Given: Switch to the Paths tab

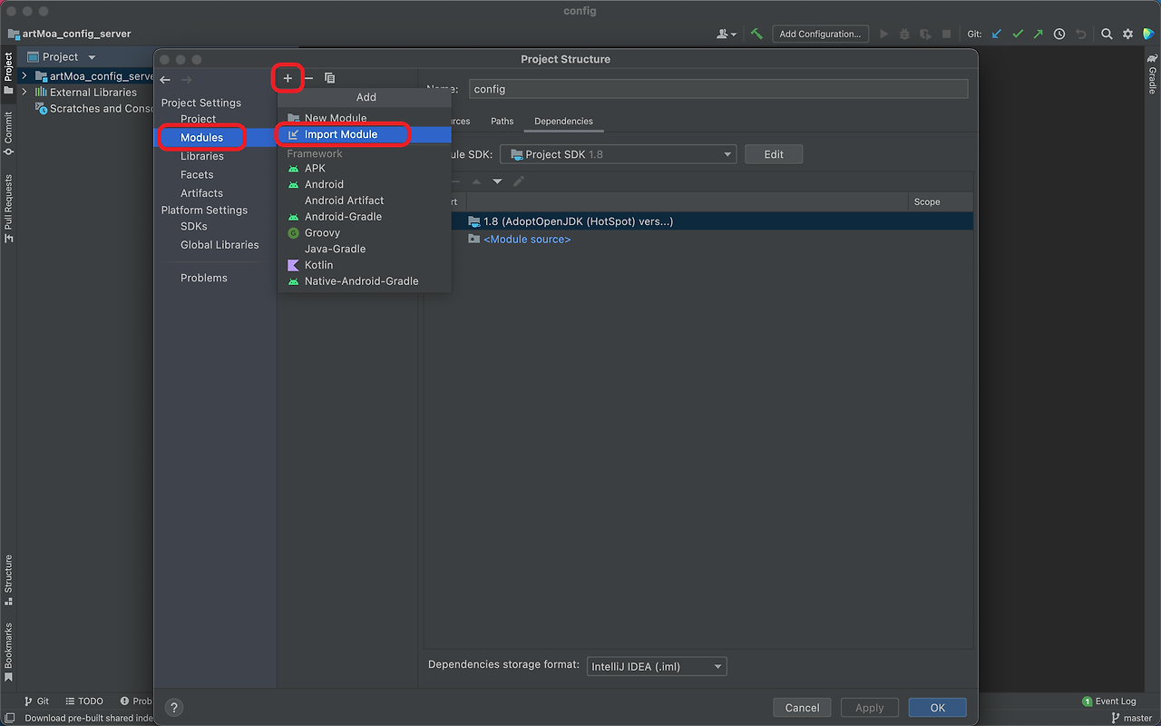Looking at the screenshot, I should pos(502,120).
